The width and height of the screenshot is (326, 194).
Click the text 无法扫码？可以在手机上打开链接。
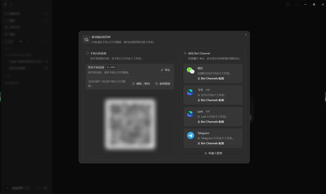click(107, 84)
